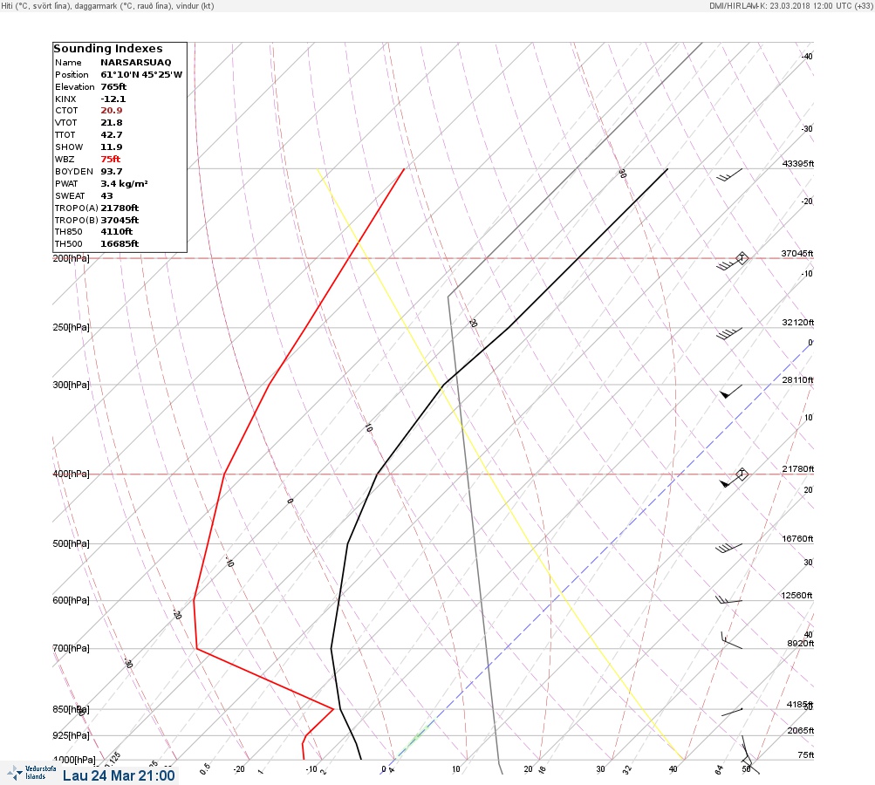Click the tropopause diamond marker at 200 hPa

pos(742,258)
